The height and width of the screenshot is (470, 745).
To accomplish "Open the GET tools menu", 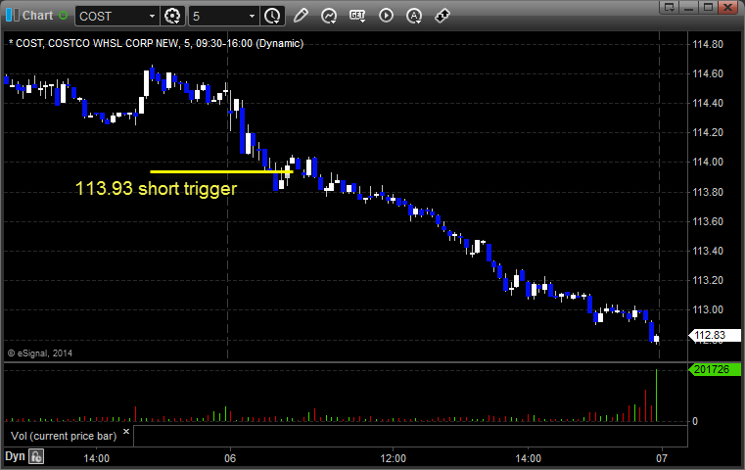I will (x=357, y=16).
